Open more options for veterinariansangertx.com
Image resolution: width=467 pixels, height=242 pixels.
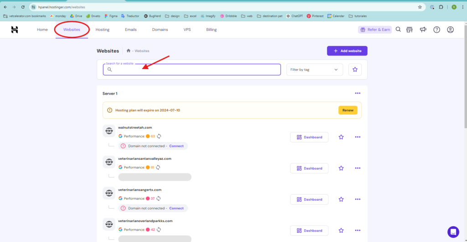[x=358, y=199]
